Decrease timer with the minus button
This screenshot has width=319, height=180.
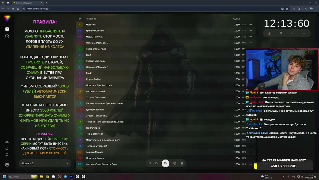click(x=292, y=33)
